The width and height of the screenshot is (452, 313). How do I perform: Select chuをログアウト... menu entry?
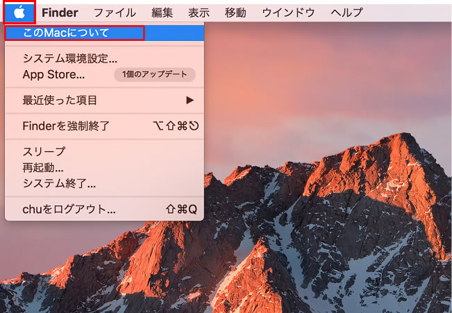pyautogui.click(x=104, y=209)
